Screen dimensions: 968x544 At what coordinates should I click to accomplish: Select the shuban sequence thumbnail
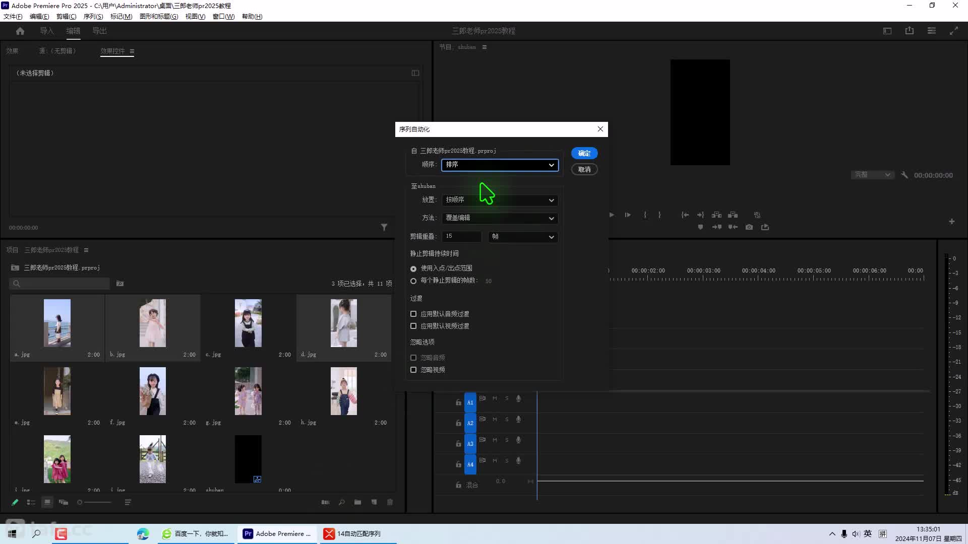point(248,459)
